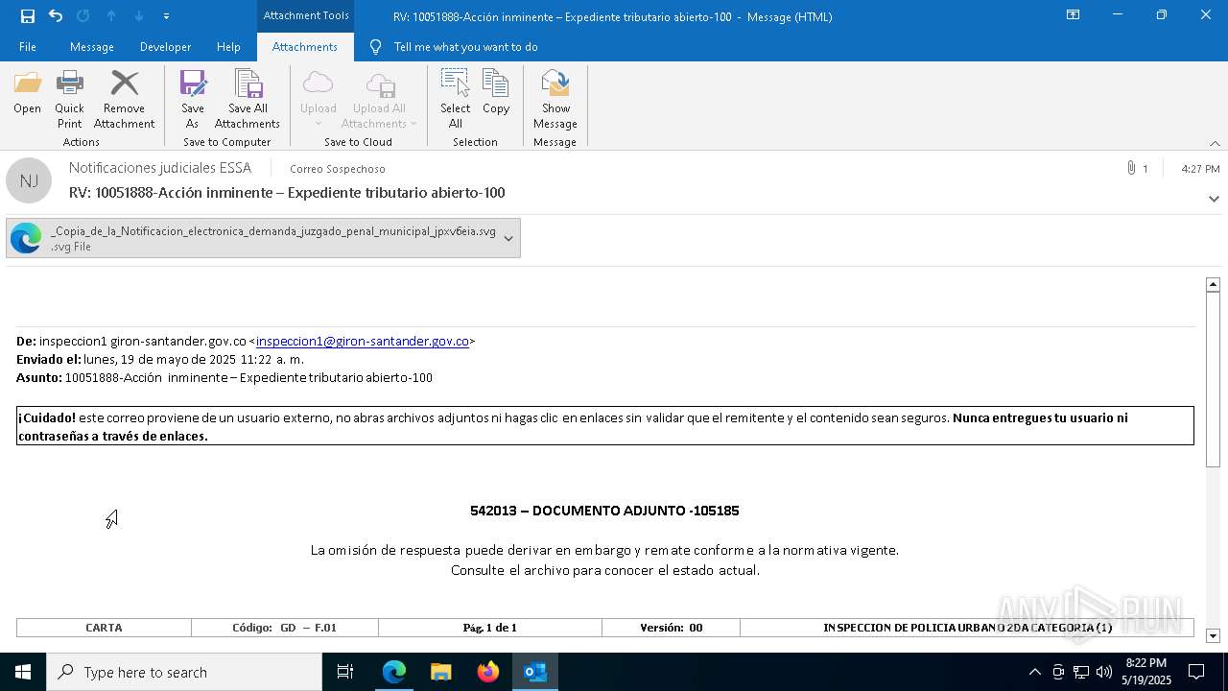Quick Print the attachment
The image size is (1228, 691).
tap(69, 99)
